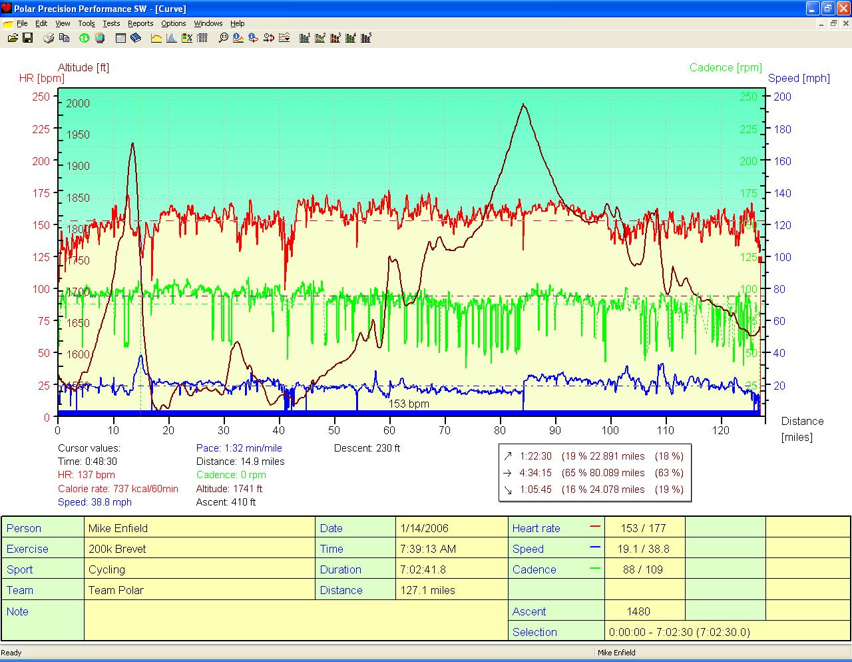The width and height of the screenshot is (852, 662).
Task: Open the Reports menu
Action: tap(140, 23)
